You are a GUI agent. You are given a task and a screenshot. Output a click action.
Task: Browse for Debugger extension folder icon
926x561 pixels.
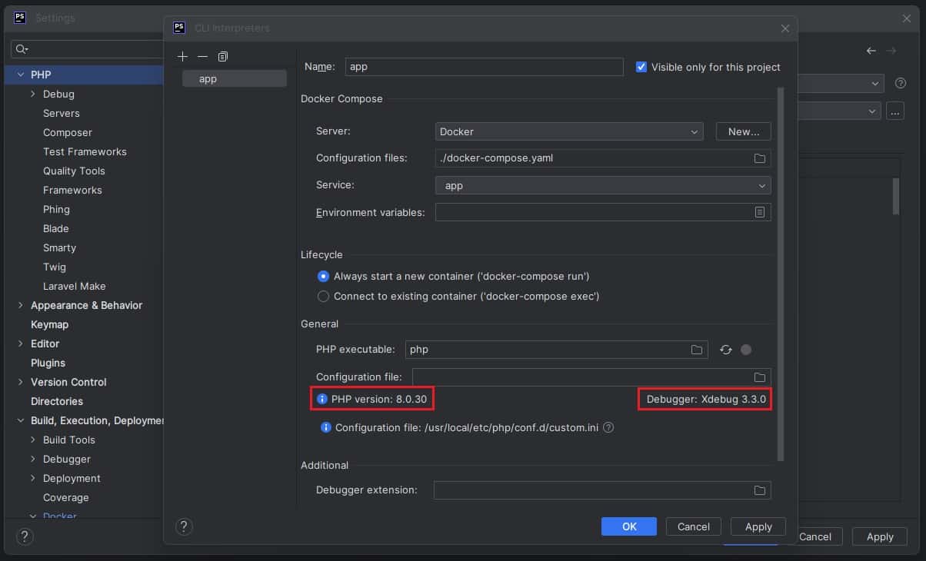coord(759,490)
